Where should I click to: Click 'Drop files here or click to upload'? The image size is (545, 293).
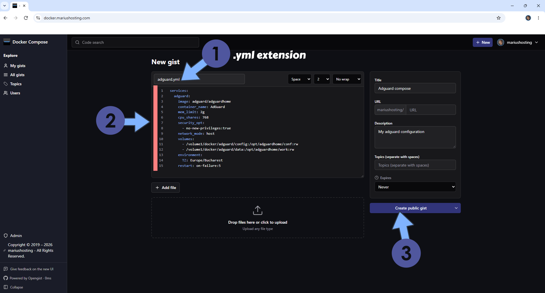coord(258,222)
